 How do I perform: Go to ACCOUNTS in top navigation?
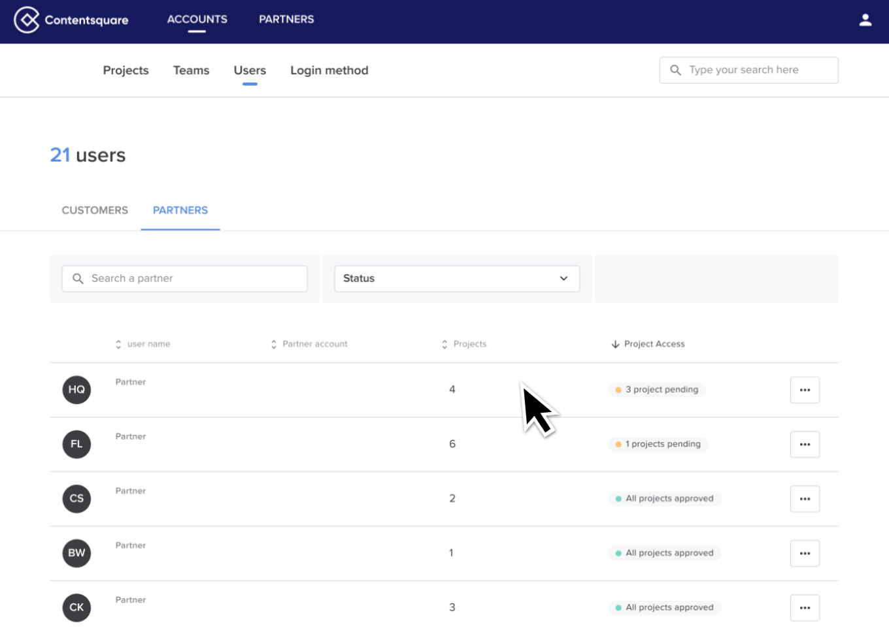click(x=197, y=20)
